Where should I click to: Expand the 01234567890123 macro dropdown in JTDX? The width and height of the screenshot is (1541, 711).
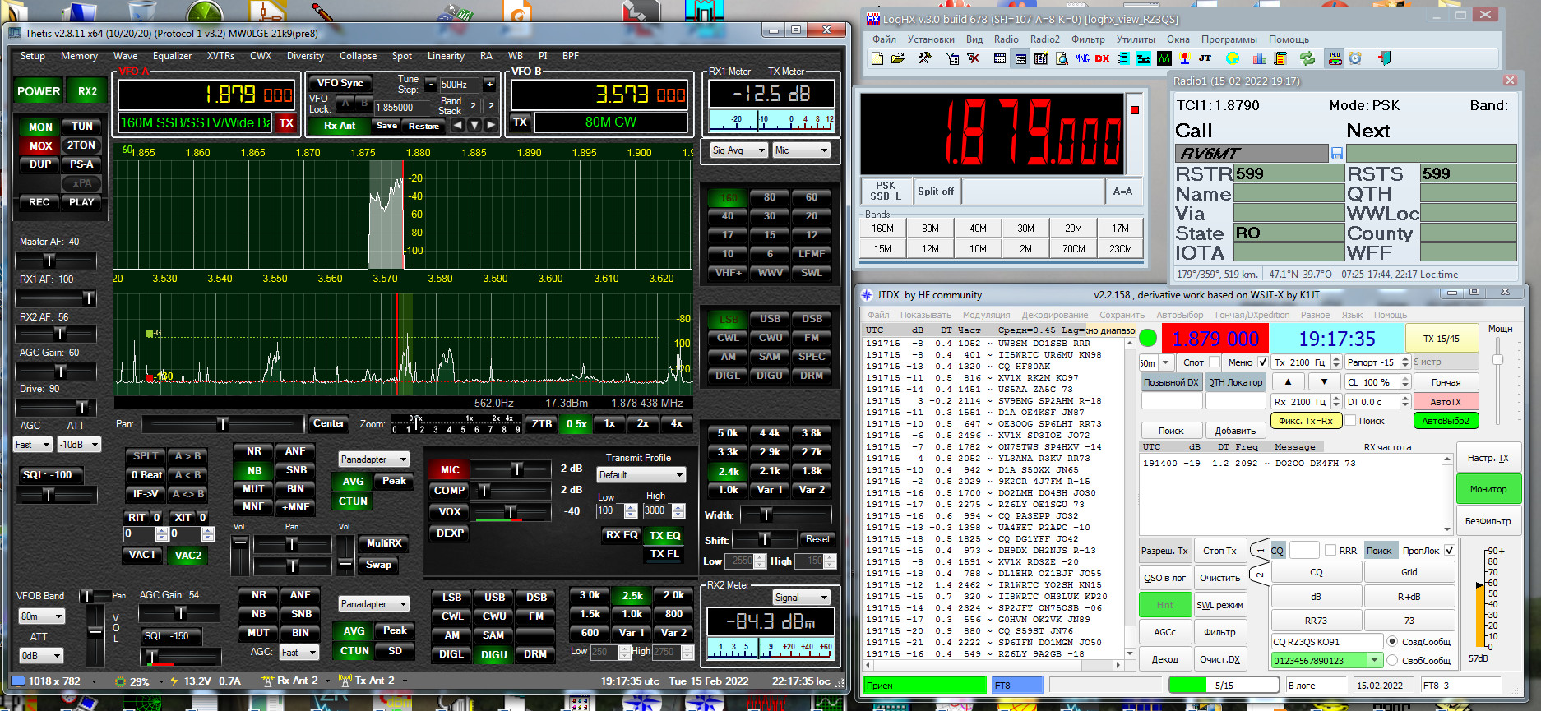(x=1374, y=661)
